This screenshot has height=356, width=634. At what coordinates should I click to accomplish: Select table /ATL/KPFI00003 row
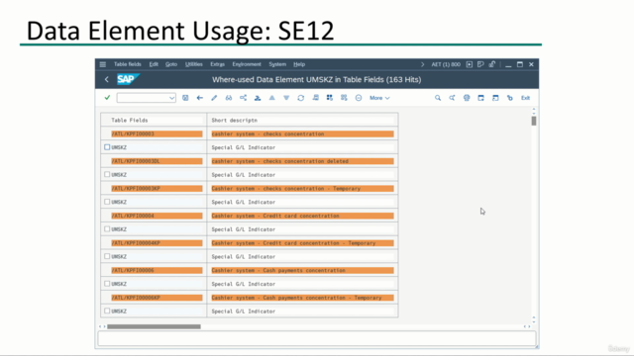click(x=157, y=134)
